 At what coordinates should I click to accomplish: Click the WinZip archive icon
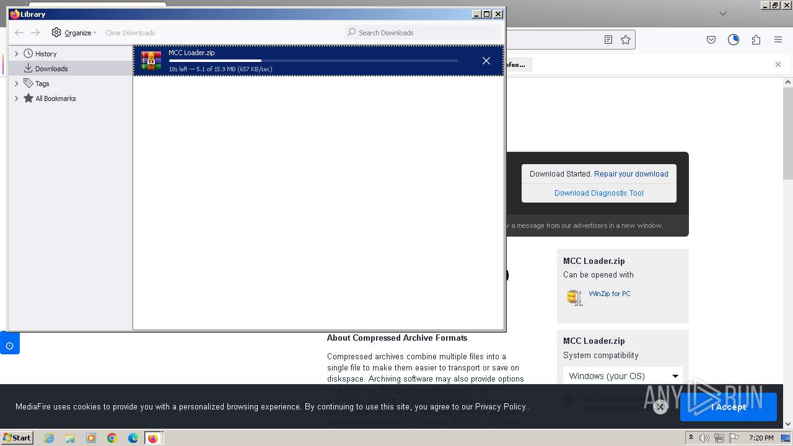575,297
